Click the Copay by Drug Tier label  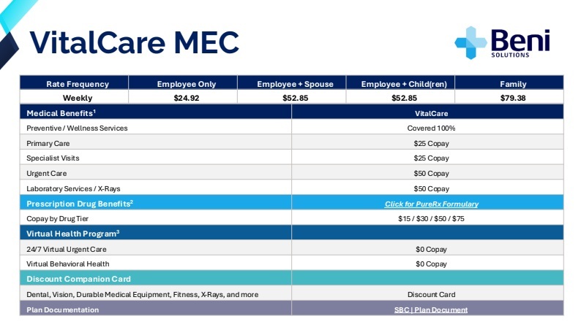57,219
